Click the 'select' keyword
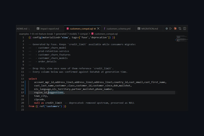The image size is (204, 136). [x=33, y=79]
